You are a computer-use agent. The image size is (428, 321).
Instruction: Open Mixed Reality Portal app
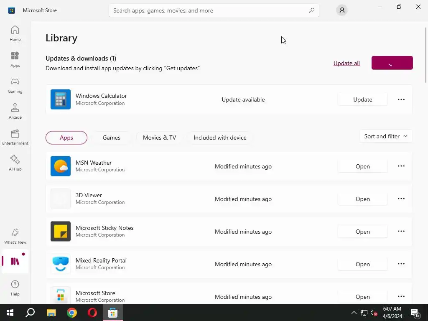[x=362, y=264]
